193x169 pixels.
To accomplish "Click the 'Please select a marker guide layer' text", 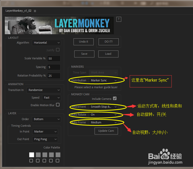I will [96, 87].
